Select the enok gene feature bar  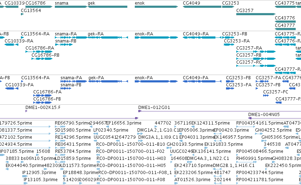click(x=156, y=7)
